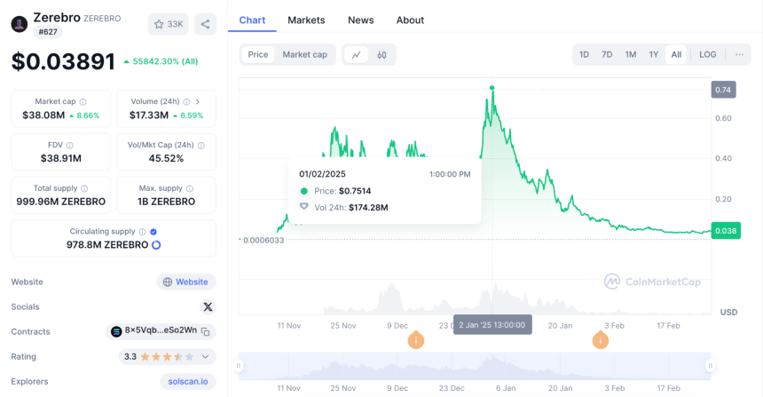Open the Markets tab

point(306,20)
